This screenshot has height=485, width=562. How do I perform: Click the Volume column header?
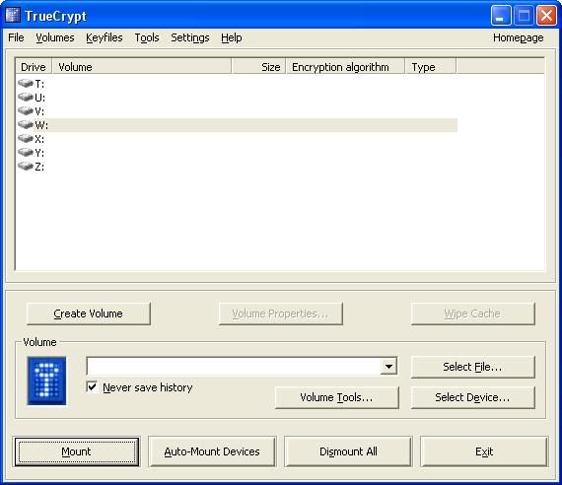(142, 67)
